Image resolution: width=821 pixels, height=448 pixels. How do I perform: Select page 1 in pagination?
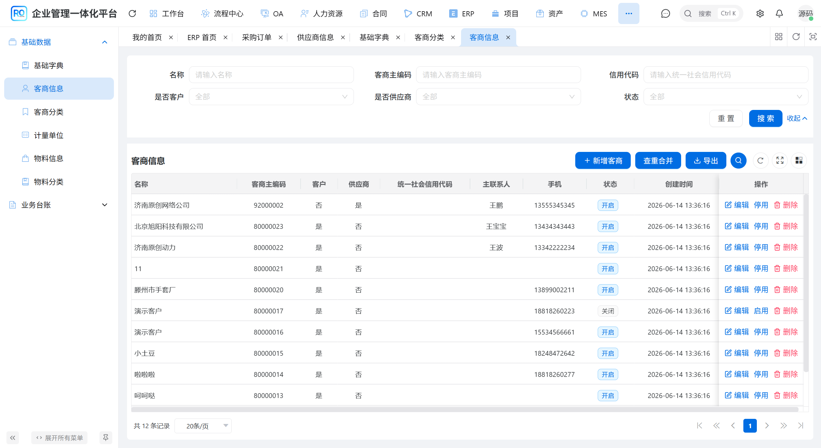(x=750, y=426)
